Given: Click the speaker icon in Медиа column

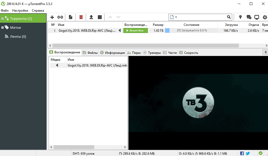Looking at the screenshot, I should 57,65.
